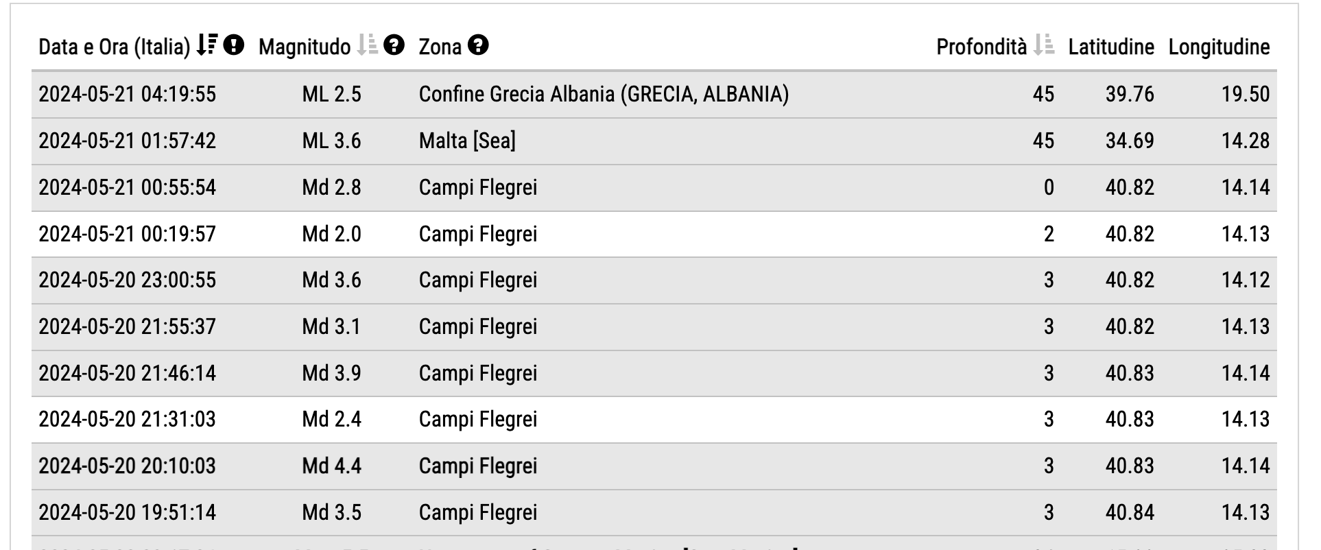Open the question mark help next to Magnitudo
Viewport: 1321px width, 550px height.
[394, 45]
